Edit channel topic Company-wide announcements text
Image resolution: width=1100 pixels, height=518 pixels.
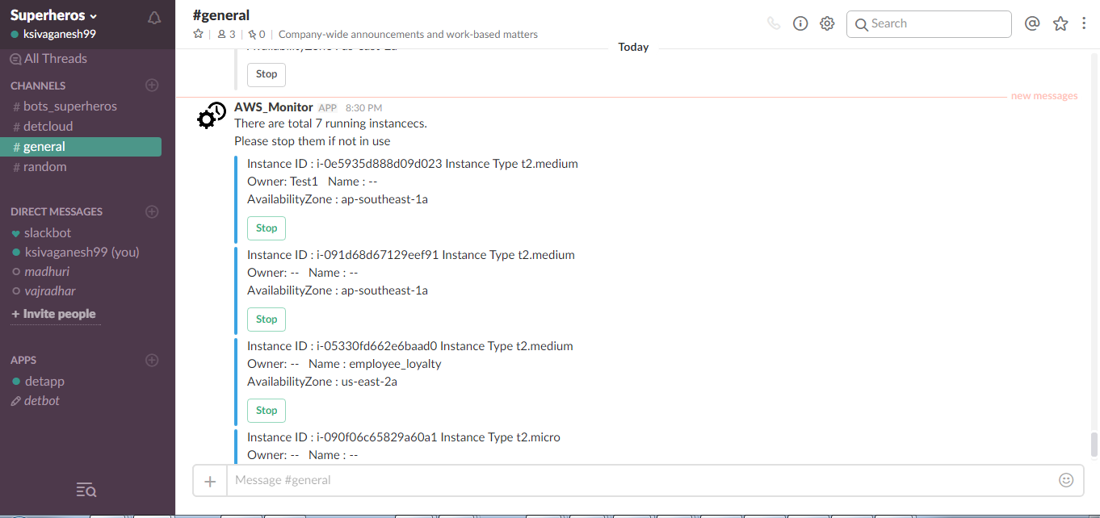coord(408,35)
